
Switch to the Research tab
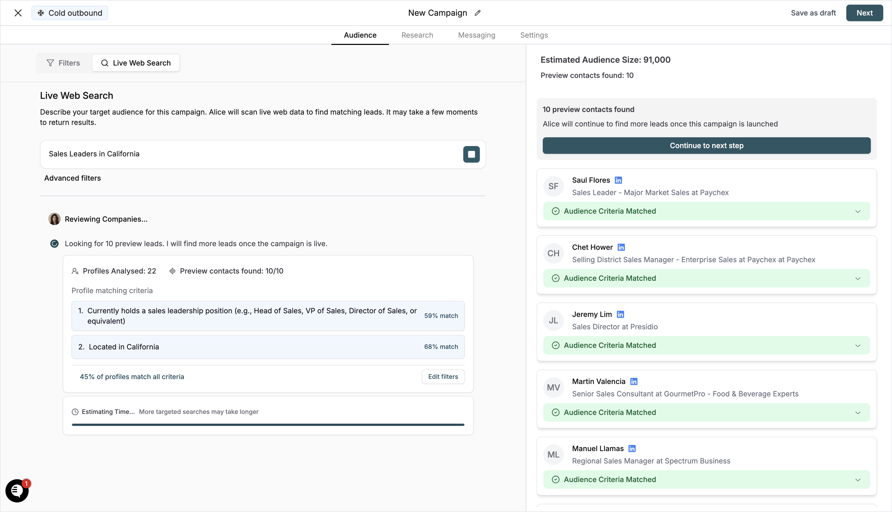(417, 35)
